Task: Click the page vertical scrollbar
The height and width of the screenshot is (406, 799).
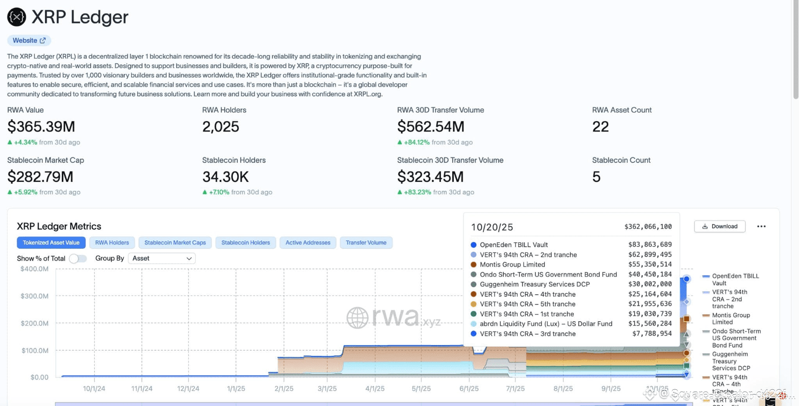Action: coord(796,49)
